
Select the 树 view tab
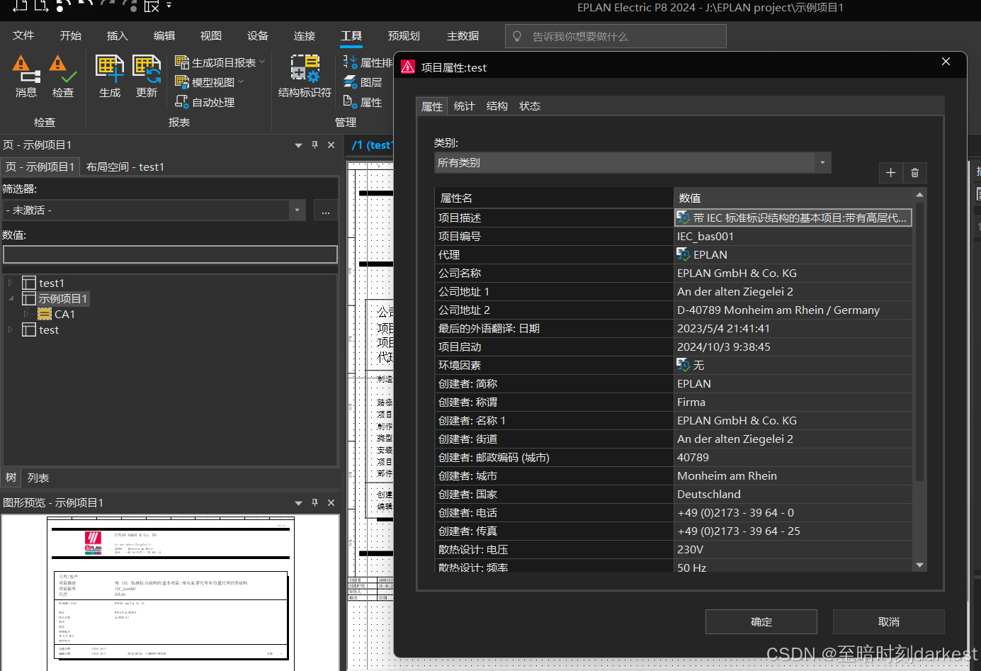11,478
